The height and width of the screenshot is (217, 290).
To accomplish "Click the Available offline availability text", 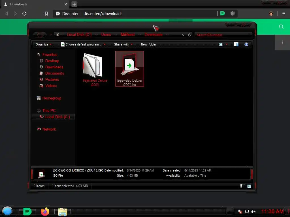I will coord(195,175).
